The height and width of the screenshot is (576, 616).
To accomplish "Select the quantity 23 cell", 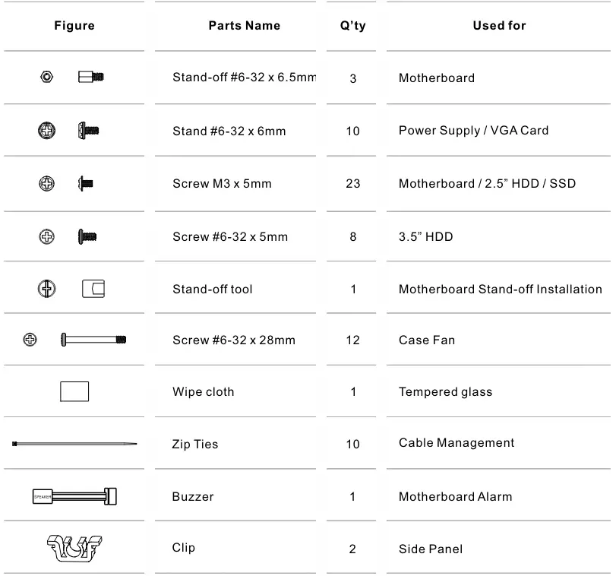I will coord(352,184).
